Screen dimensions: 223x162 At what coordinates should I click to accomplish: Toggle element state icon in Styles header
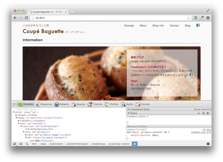click(x=203, y=113)
